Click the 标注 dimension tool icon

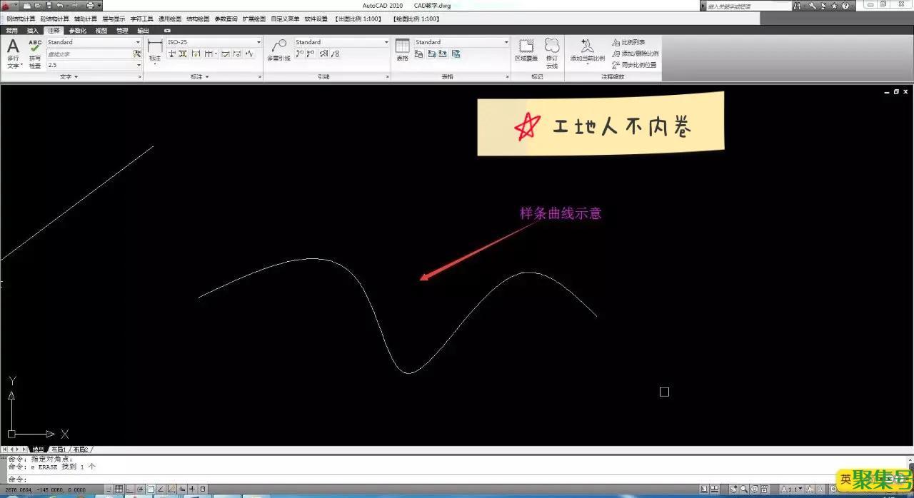(155, 52)
